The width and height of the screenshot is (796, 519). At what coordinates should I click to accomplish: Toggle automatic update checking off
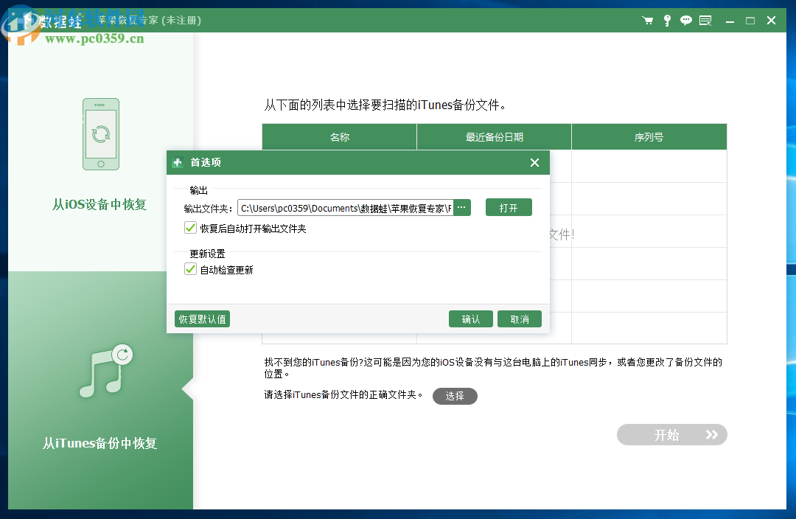click(x=190, y=268)
